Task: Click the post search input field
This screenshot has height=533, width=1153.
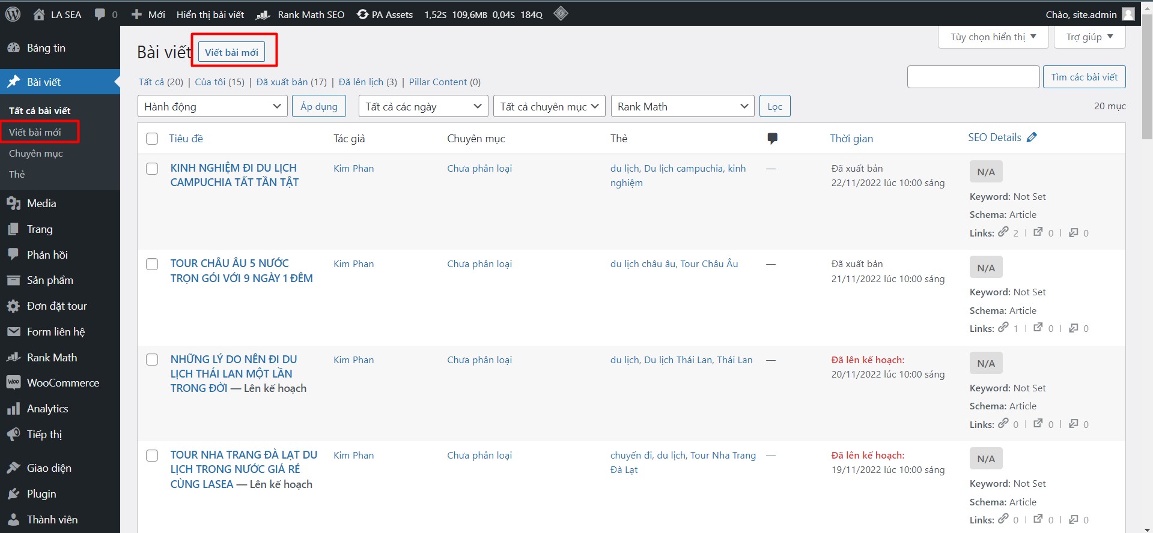Action: 973,77
